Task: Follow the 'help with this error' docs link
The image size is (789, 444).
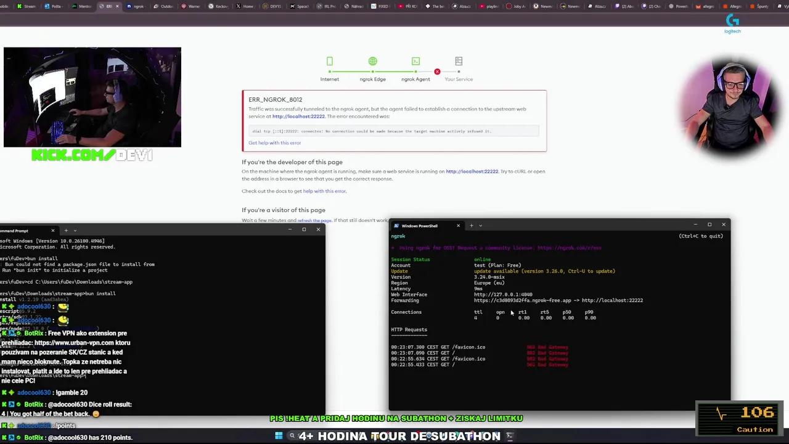Action: tap(324, 191)
